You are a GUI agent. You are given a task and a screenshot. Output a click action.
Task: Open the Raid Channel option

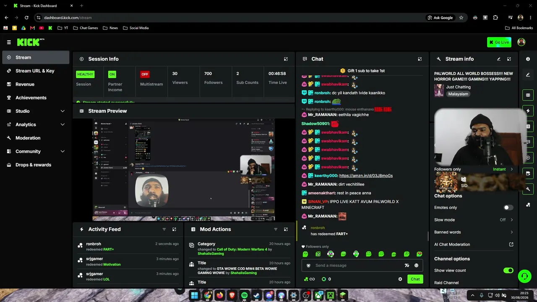click(x=446, y=283)
